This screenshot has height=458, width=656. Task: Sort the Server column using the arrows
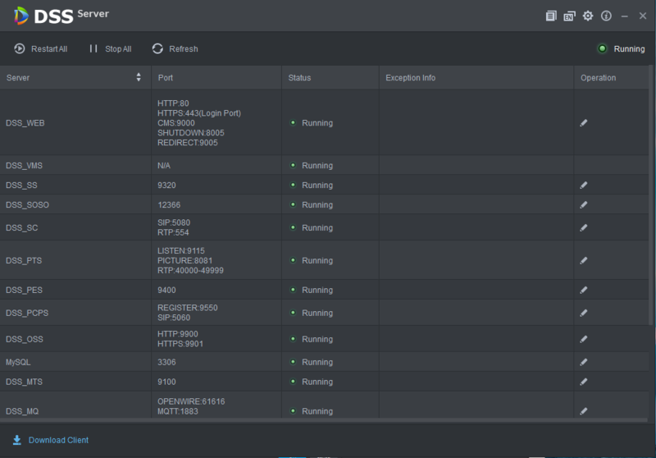(139, 77)
